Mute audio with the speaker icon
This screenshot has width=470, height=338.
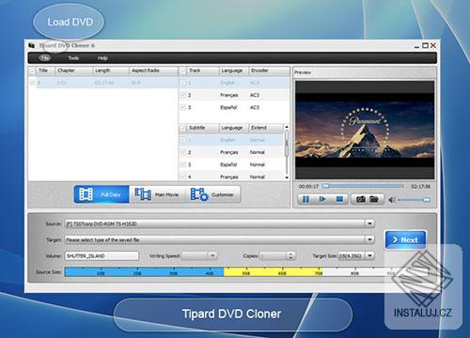click(x=392, y=200)
